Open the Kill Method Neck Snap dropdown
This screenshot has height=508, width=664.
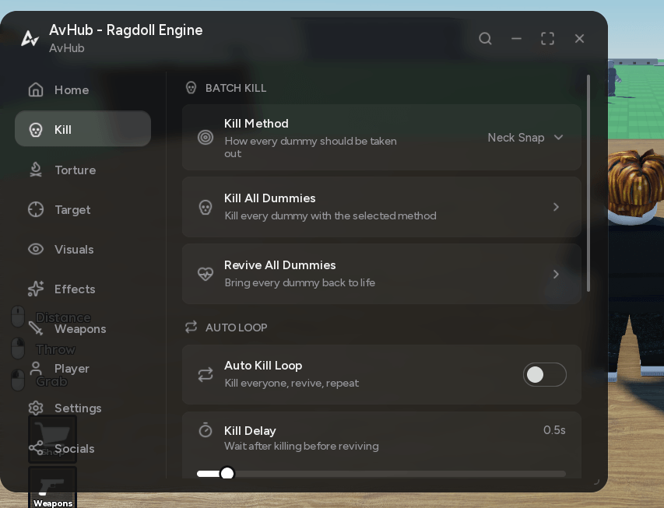pyautogui.click(x=525, y=138)
